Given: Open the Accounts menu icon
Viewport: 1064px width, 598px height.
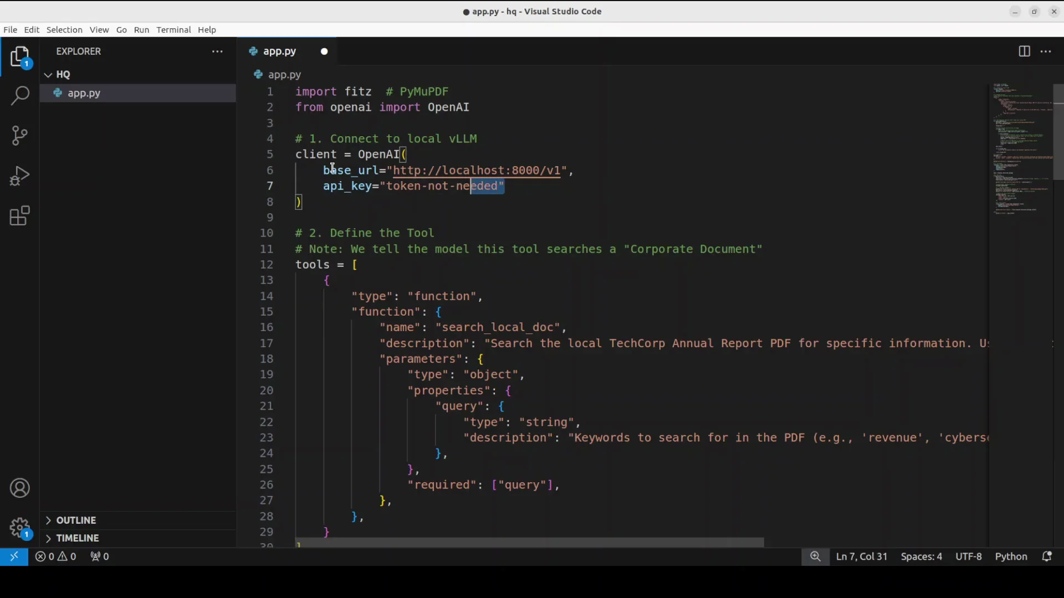Looking at the screenshot, I should (x=20, y=488).
